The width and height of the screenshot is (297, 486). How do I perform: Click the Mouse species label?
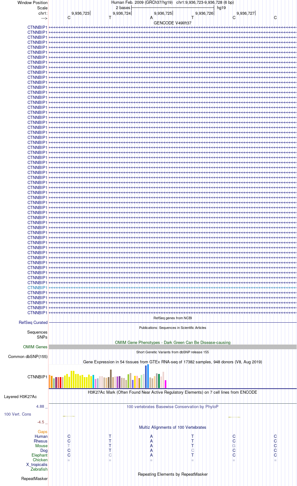(x=41, y=446)
